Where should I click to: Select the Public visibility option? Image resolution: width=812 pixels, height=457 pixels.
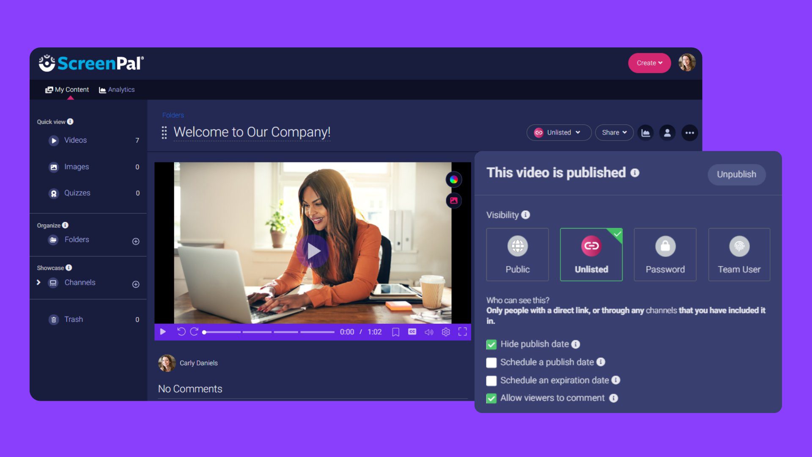pos(517,254)
